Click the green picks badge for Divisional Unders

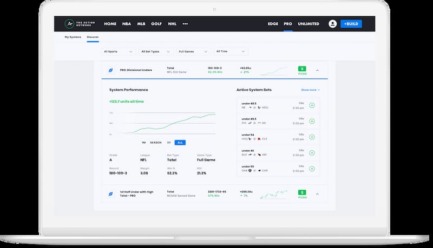[302, 69]
